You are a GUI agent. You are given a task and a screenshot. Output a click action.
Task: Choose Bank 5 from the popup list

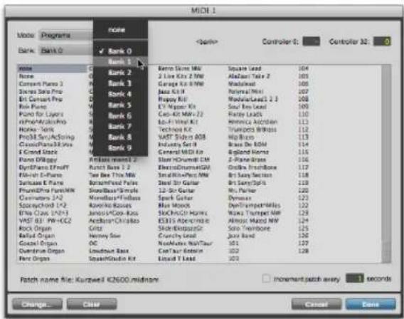point(120,105)
